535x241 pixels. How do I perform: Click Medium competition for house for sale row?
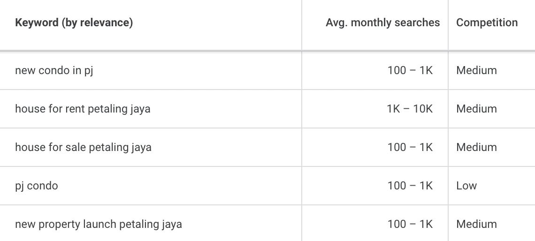point(476,147)
